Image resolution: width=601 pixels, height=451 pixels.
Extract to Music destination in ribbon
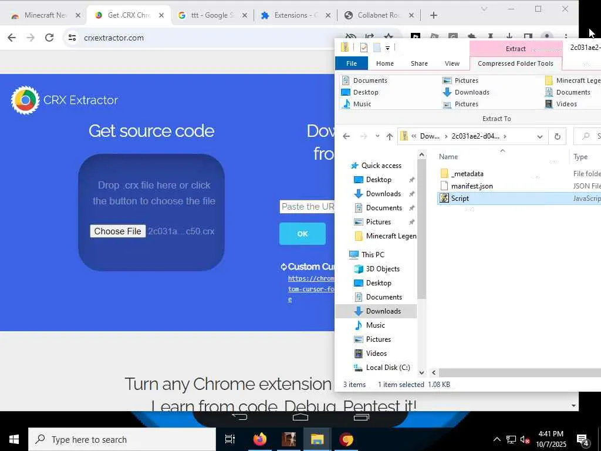pos(357,104)
